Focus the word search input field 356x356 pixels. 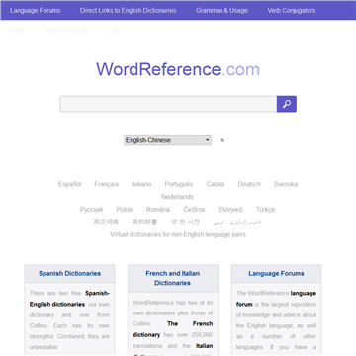168,104
